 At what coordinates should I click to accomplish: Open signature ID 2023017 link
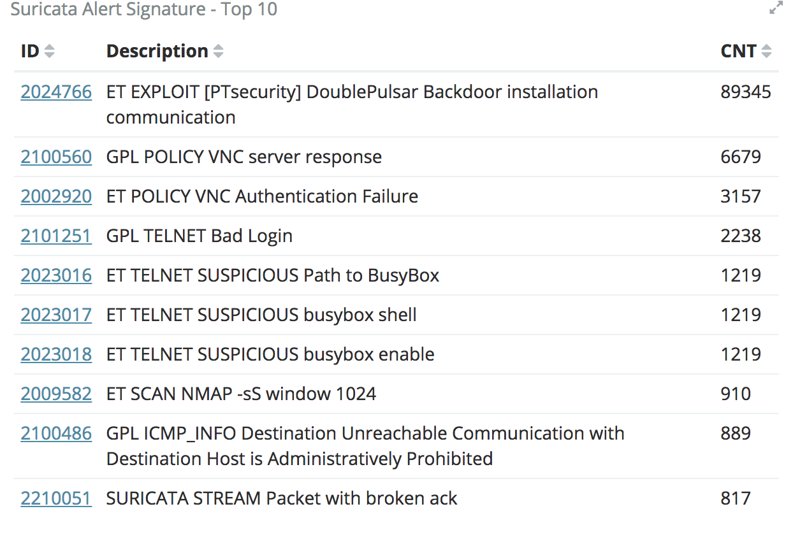56,315
